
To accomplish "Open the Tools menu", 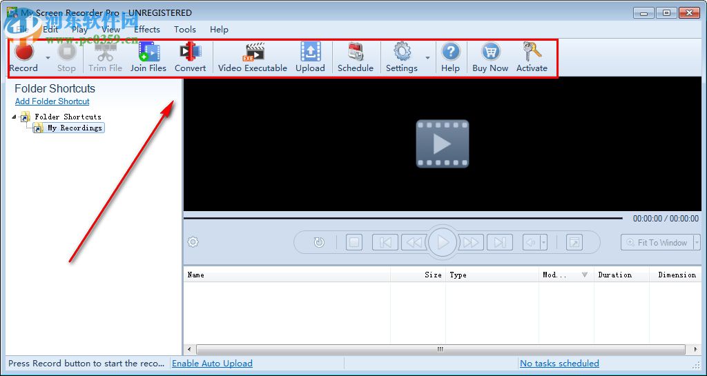I will coord(185,29).
